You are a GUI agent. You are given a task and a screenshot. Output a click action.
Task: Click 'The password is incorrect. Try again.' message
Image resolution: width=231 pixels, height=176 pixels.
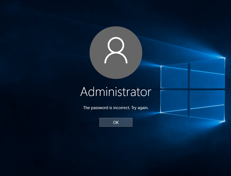pyautogui.click(x=116, y=108)
